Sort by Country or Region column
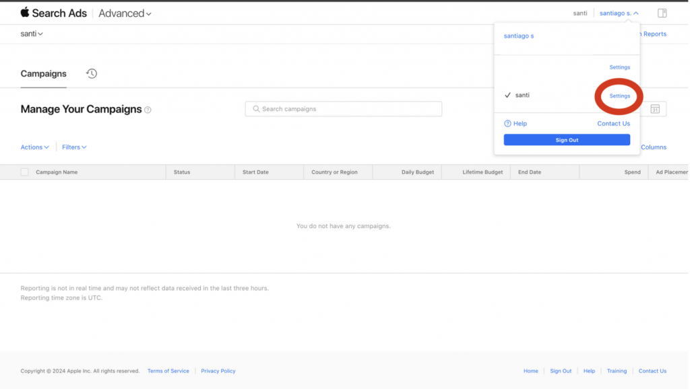 (x=334, y=172)
